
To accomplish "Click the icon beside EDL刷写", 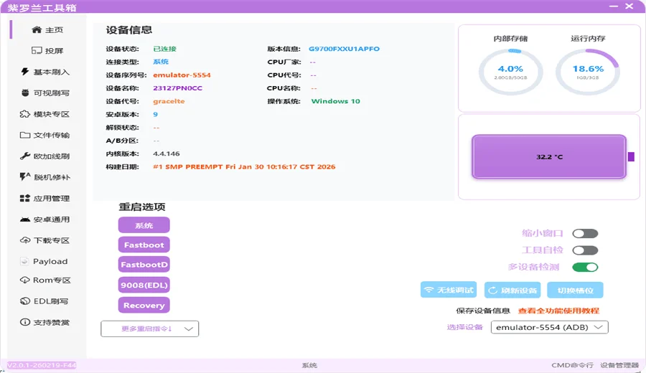I will 24,301.
